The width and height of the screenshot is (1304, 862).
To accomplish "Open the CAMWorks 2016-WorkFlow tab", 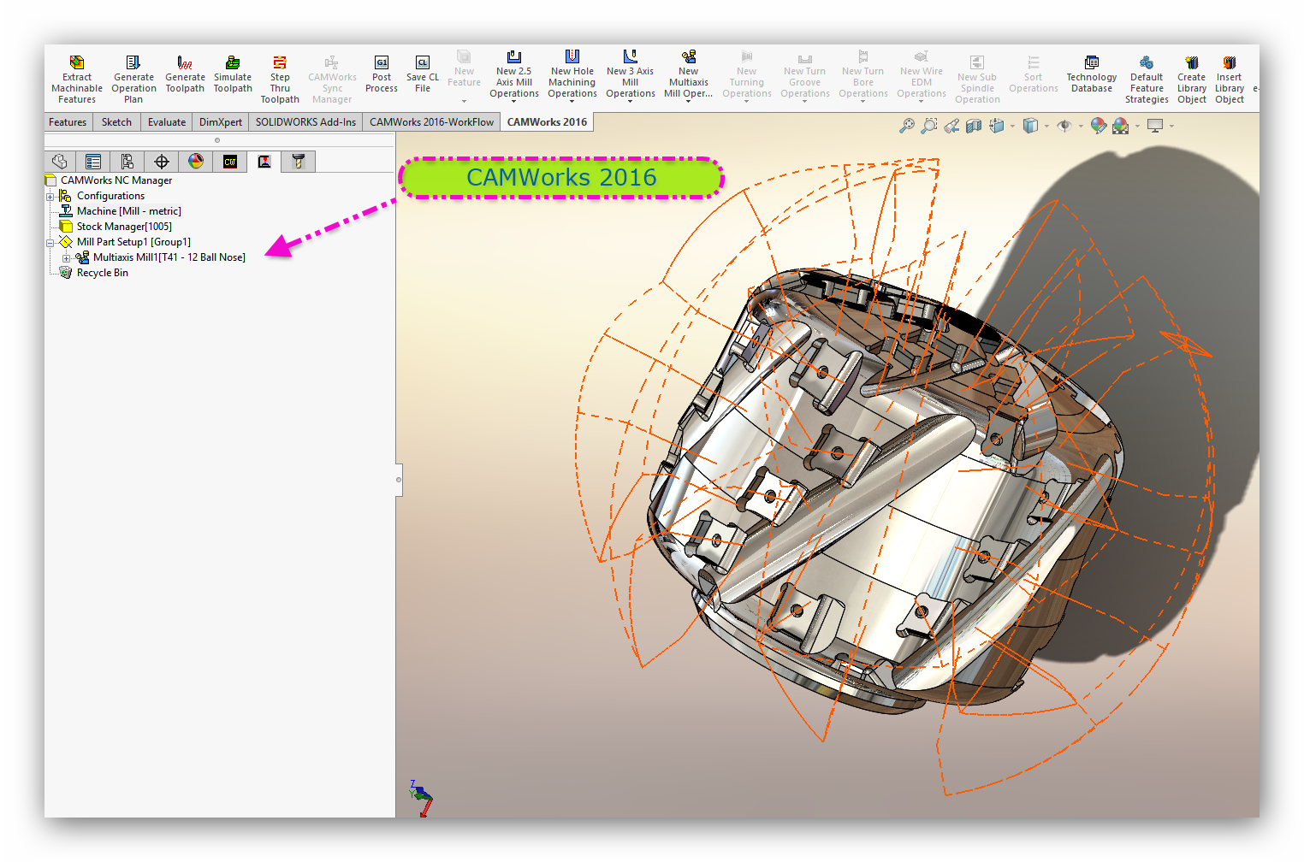I will tap(431, 122).
